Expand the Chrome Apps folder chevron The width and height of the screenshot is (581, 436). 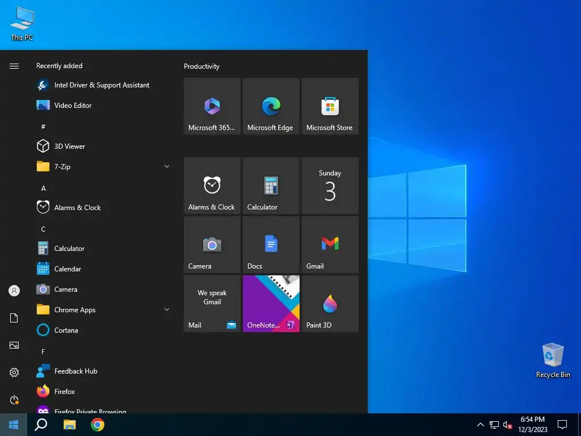tap(167, 309)
